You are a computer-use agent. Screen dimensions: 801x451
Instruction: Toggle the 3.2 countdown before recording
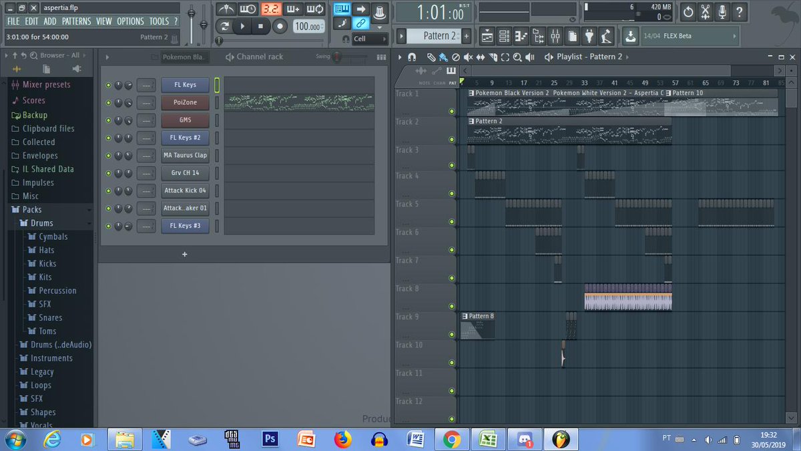pos(270,9)
